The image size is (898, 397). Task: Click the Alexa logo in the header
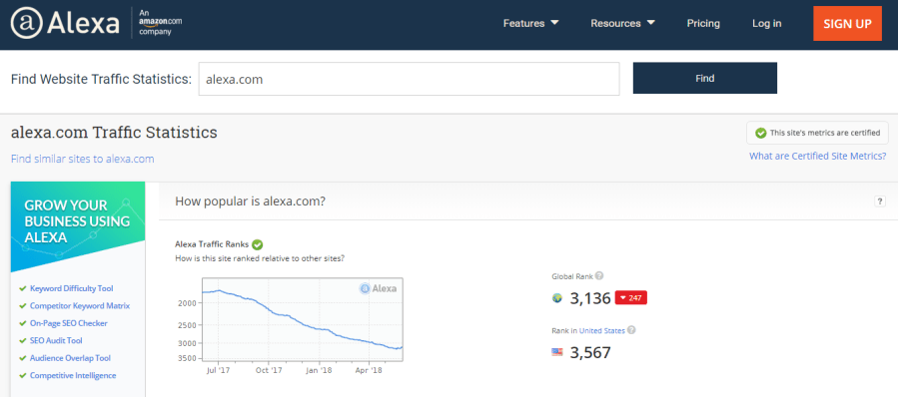click(65, 24)
